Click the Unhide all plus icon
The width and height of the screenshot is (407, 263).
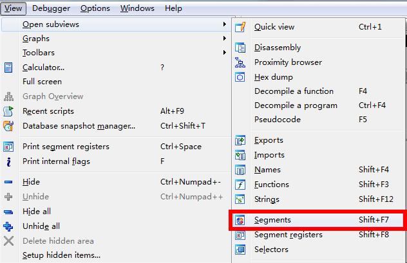coord(8,226)
